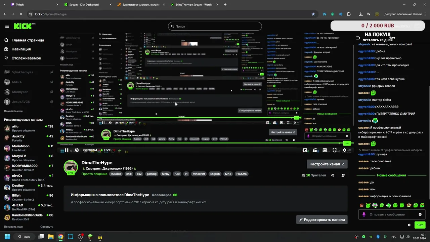Click ogyrchik00 on the 'лучшая' message

367,154
